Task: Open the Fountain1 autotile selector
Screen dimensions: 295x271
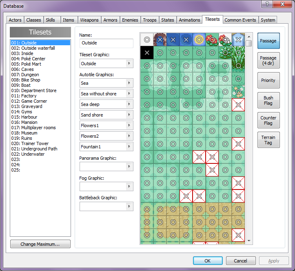Action: [x=106, y=147]
